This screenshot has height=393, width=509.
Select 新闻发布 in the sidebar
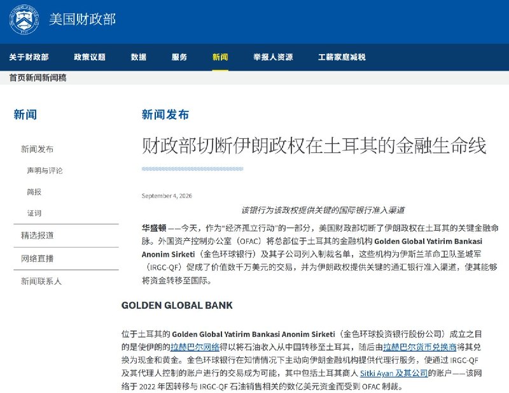point(37,149)
